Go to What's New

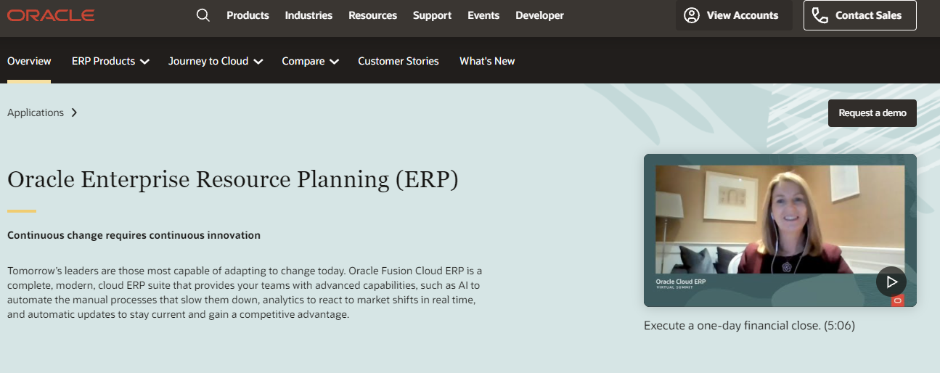487,61
